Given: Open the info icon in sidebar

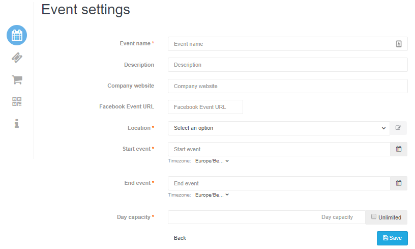Looking at the screenshot, I should pos(17,123).
